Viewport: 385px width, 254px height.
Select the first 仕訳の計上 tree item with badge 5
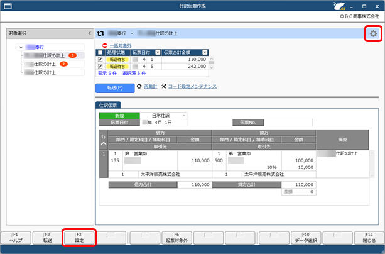coord(54,55)
